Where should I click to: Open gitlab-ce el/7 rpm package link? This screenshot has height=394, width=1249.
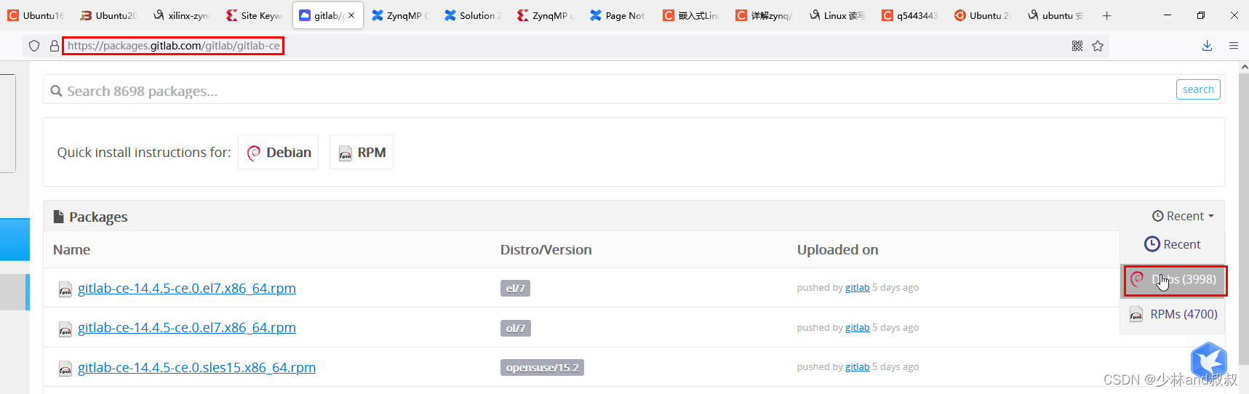tap(187, 288)
